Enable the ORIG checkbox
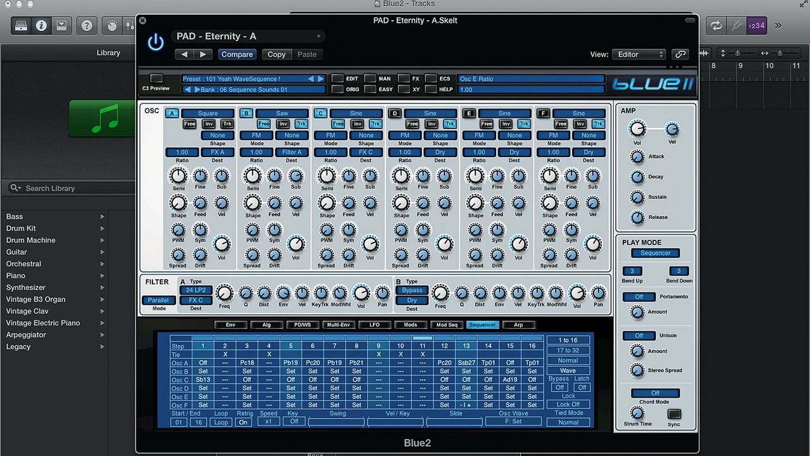This screenshot has width=810, height=456. click(x=337, y=89)
